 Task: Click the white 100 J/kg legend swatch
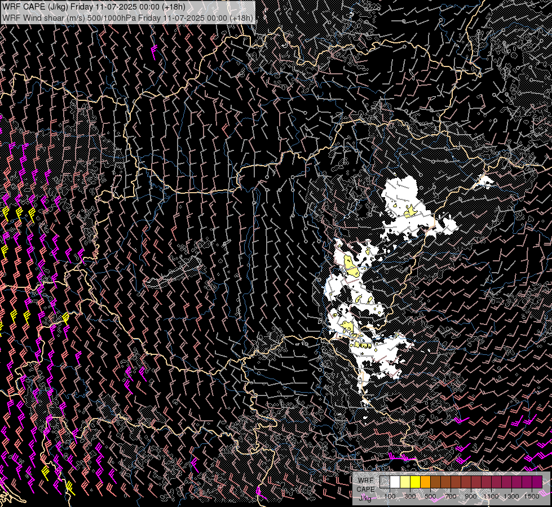(395, 482)
